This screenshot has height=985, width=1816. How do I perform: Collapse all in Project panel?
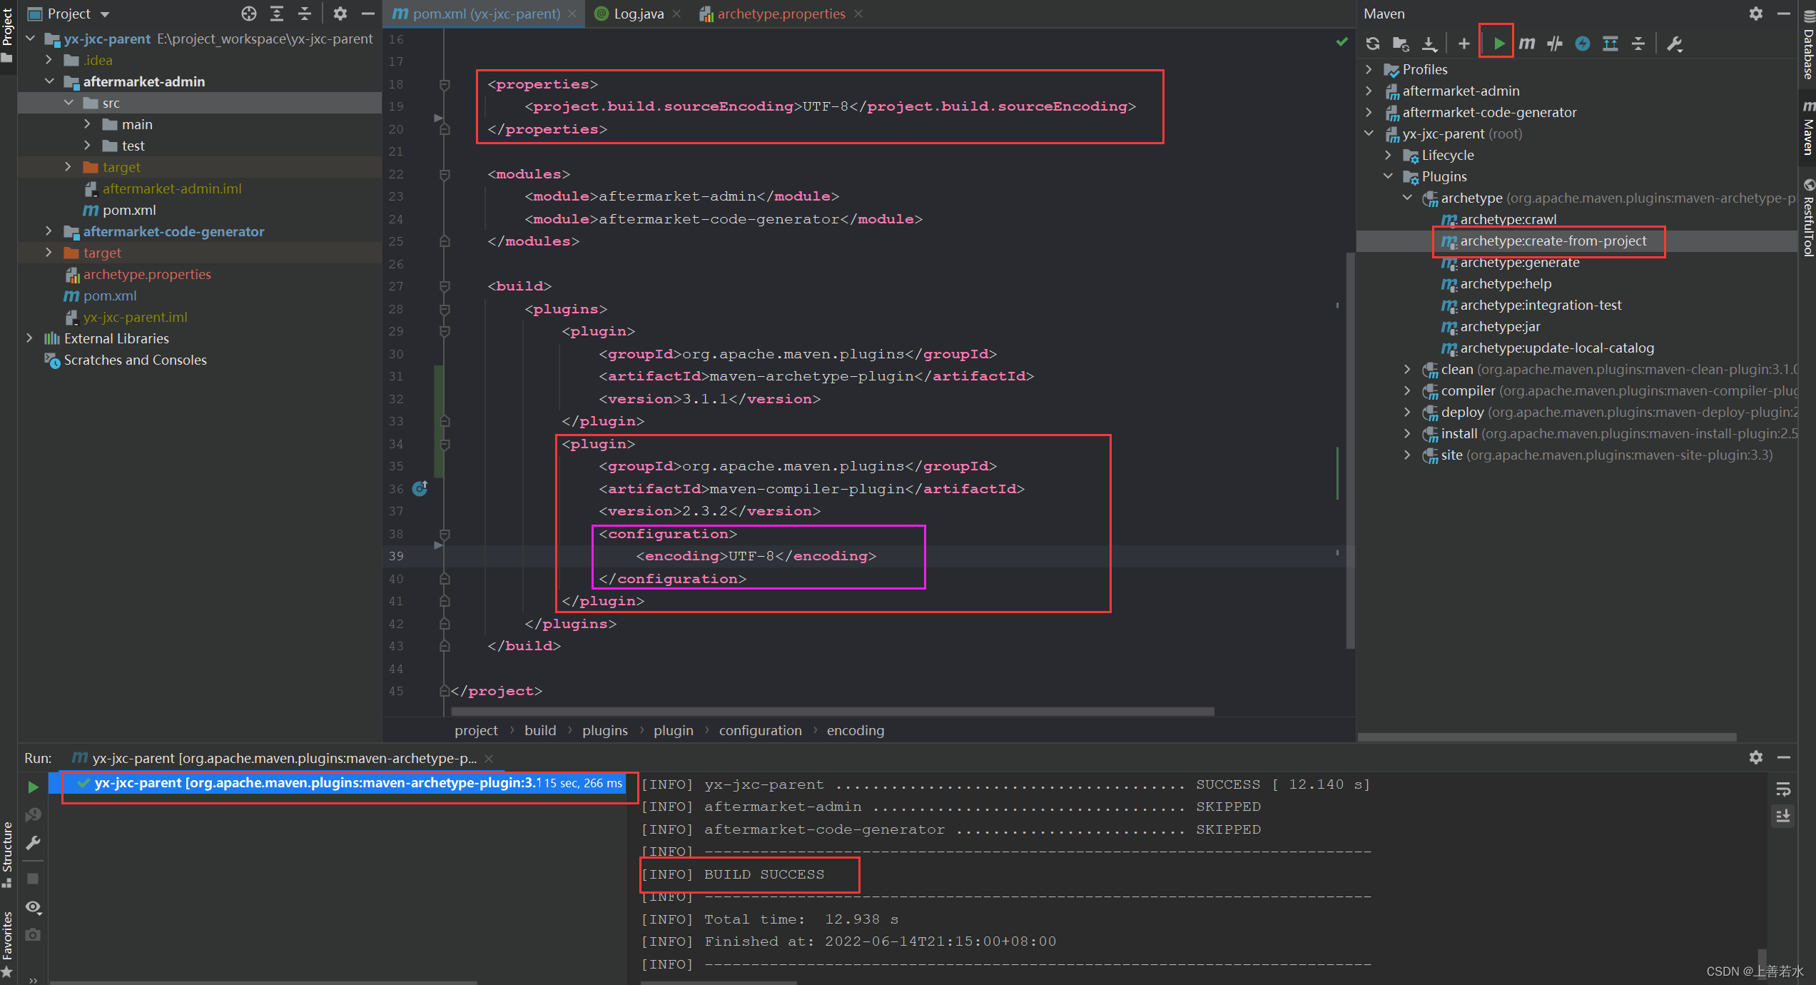tap(305, 14)
